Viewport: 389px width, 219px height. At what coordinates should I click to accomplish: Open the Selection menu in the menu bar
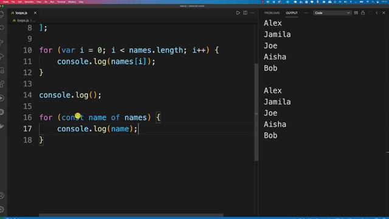pyautogui.click(x=29, y=2)
